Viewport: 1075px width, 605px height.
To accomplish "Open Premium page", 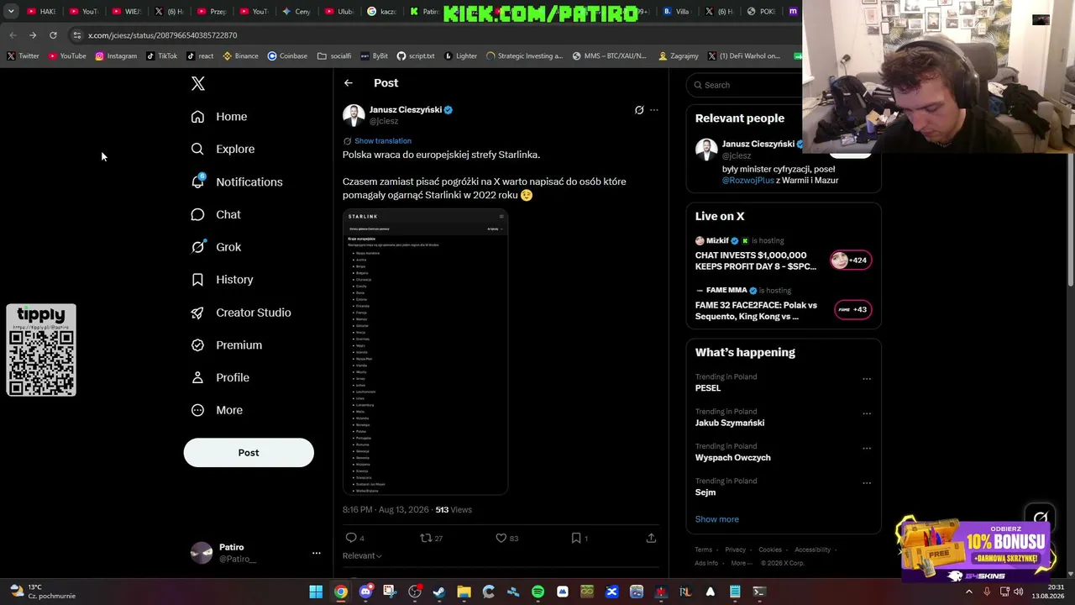I will click(x=226, y=345).
